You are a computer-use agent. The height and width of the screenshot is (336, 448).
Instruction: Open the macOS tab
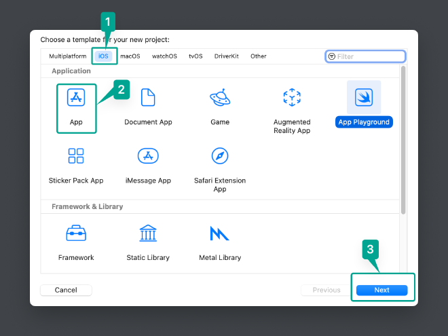[x=130, y=56]
